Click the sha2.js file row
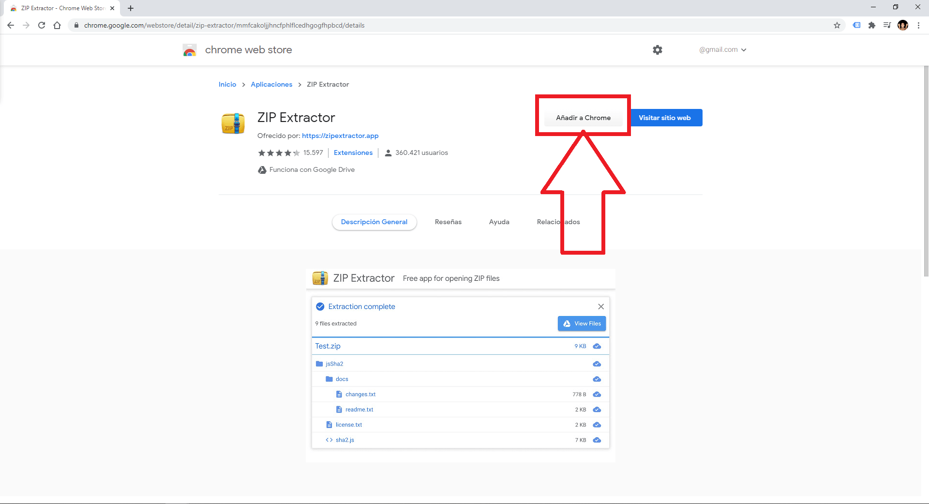 click(x=461, y=440)
